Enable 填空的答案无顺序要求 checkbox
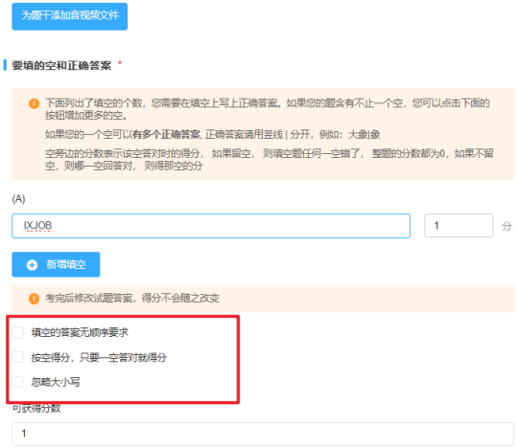The height and width of the screenshot is (448, 517). pos(17,332)
